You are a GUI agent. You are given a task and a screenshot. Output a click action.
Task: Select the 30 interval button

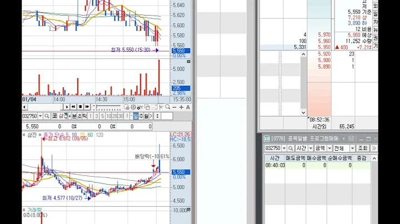coord(121,116)
